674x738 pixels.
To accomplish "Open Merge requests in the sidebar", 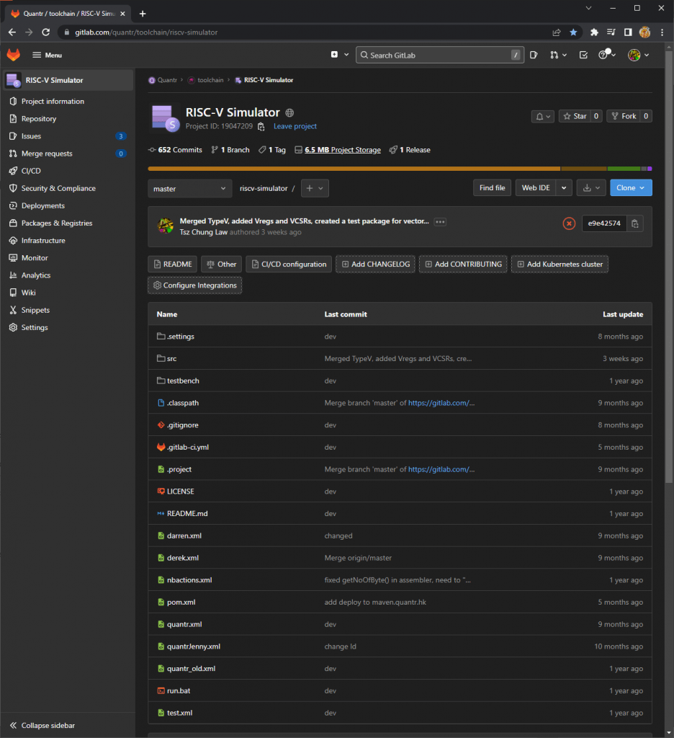I will click(47, 154).
